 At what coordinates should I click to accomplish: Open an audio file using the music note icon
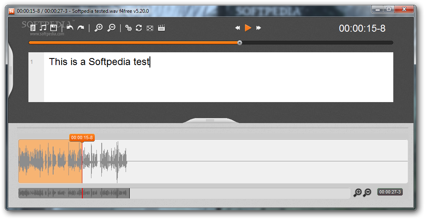click(x=43, y=28)
